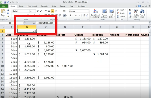This screenshot has height=98, width=151.
Task: Click the Cut scissors icon
Action: tap(8, 10)
